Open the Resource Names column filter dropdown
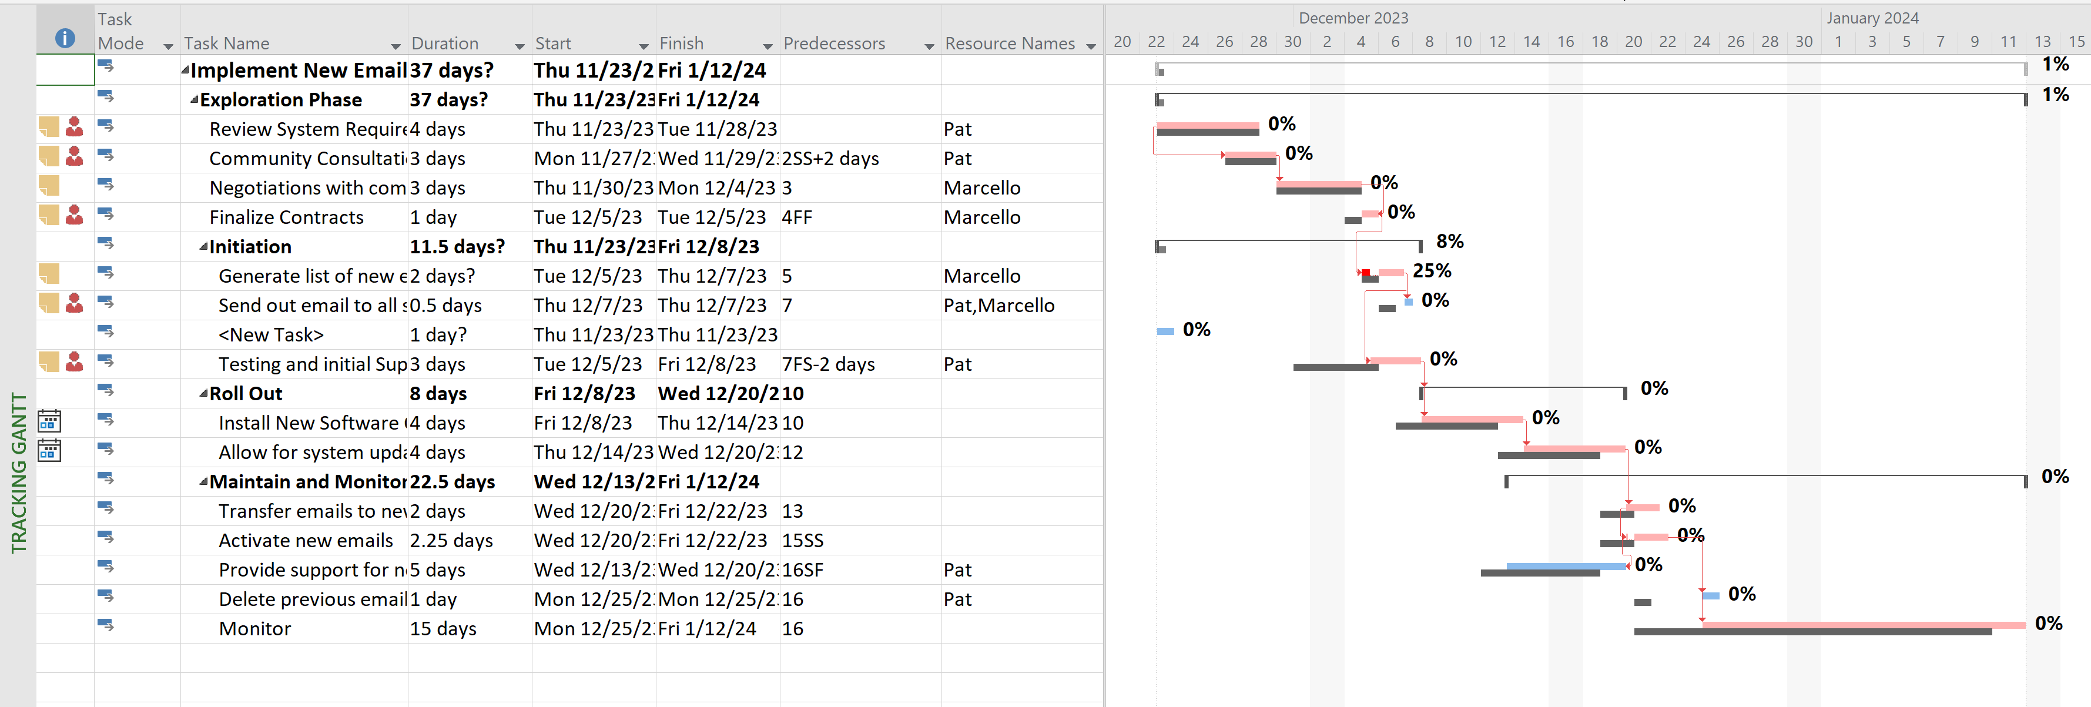Viewport: 2091px width, 707px height. tap(1091, 46)
